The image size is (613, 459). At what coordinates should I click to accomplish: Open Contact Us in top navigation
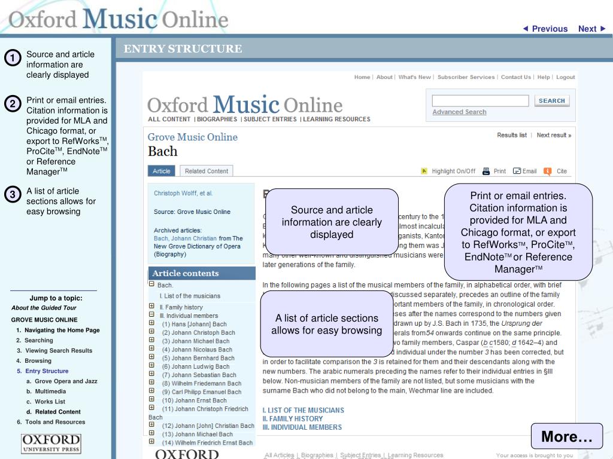click(516, 77)
